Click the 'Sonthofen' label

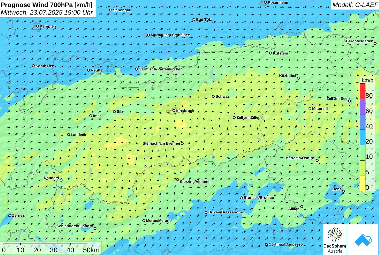45,66
